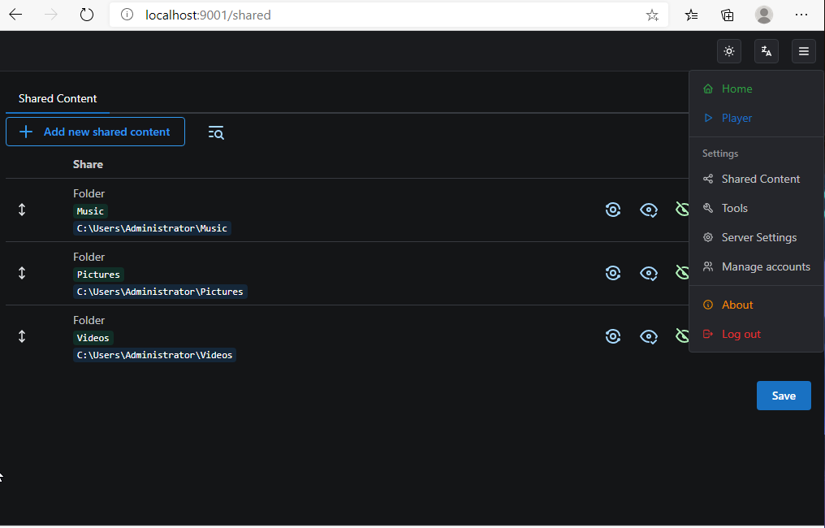The width and height of the screenshot is (825, 528).
Task: Click the Log out icon in the menu
Action: coord(707,333)
